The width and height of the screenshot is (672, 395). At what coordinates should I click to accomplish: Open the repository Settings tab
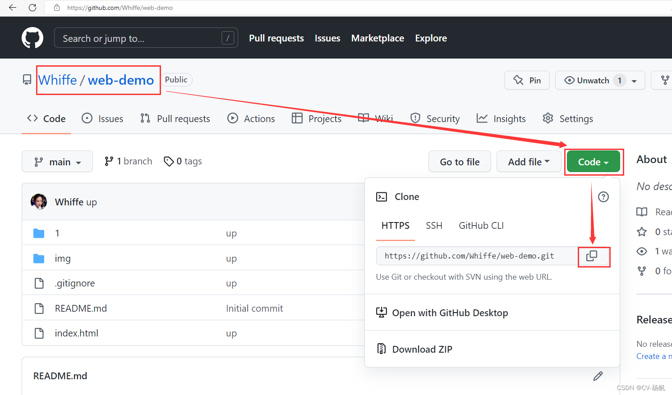[568, 118]
